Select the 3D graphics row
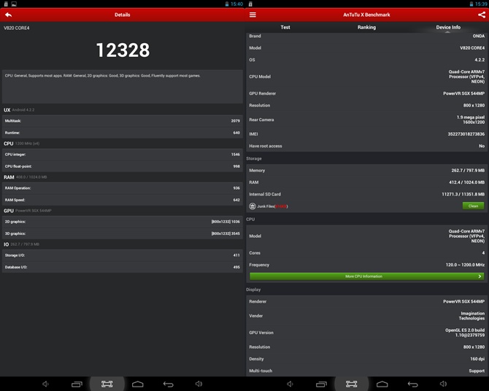Viewport: 489px width, 391px height. tap(123, 233)
